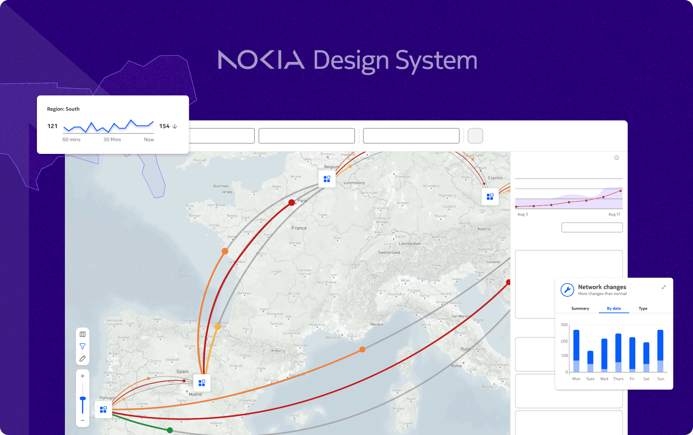The height and width of the screenshot is (435, 693).
Task: Click the down arrow next to 154
Action: pos(175,126)
